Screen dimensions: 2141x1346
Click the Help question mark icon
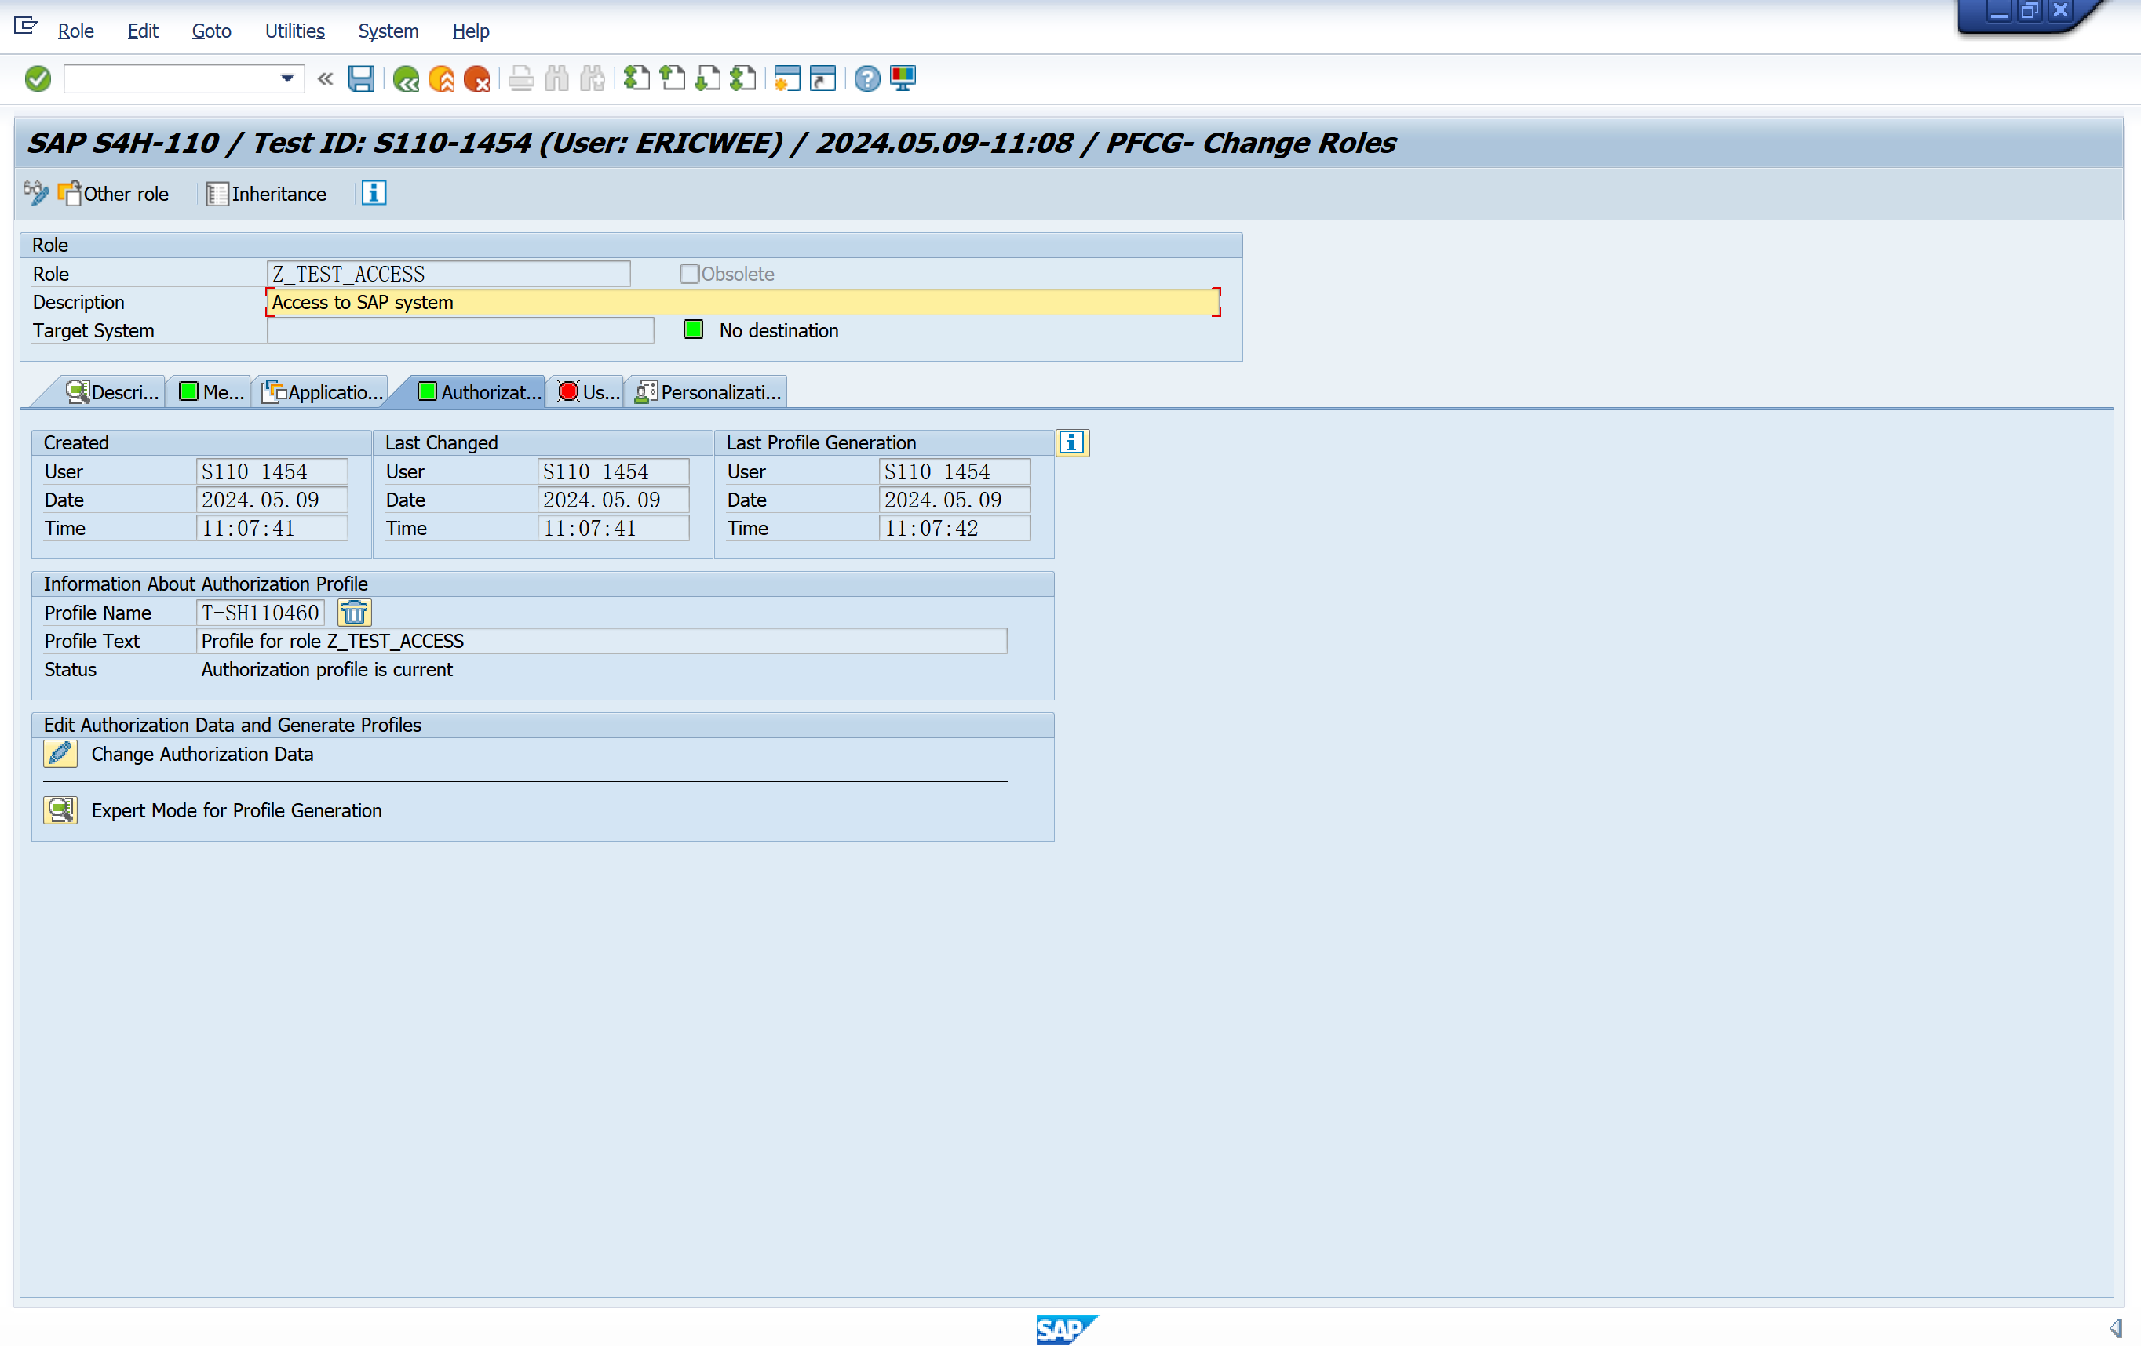point(867,79)
